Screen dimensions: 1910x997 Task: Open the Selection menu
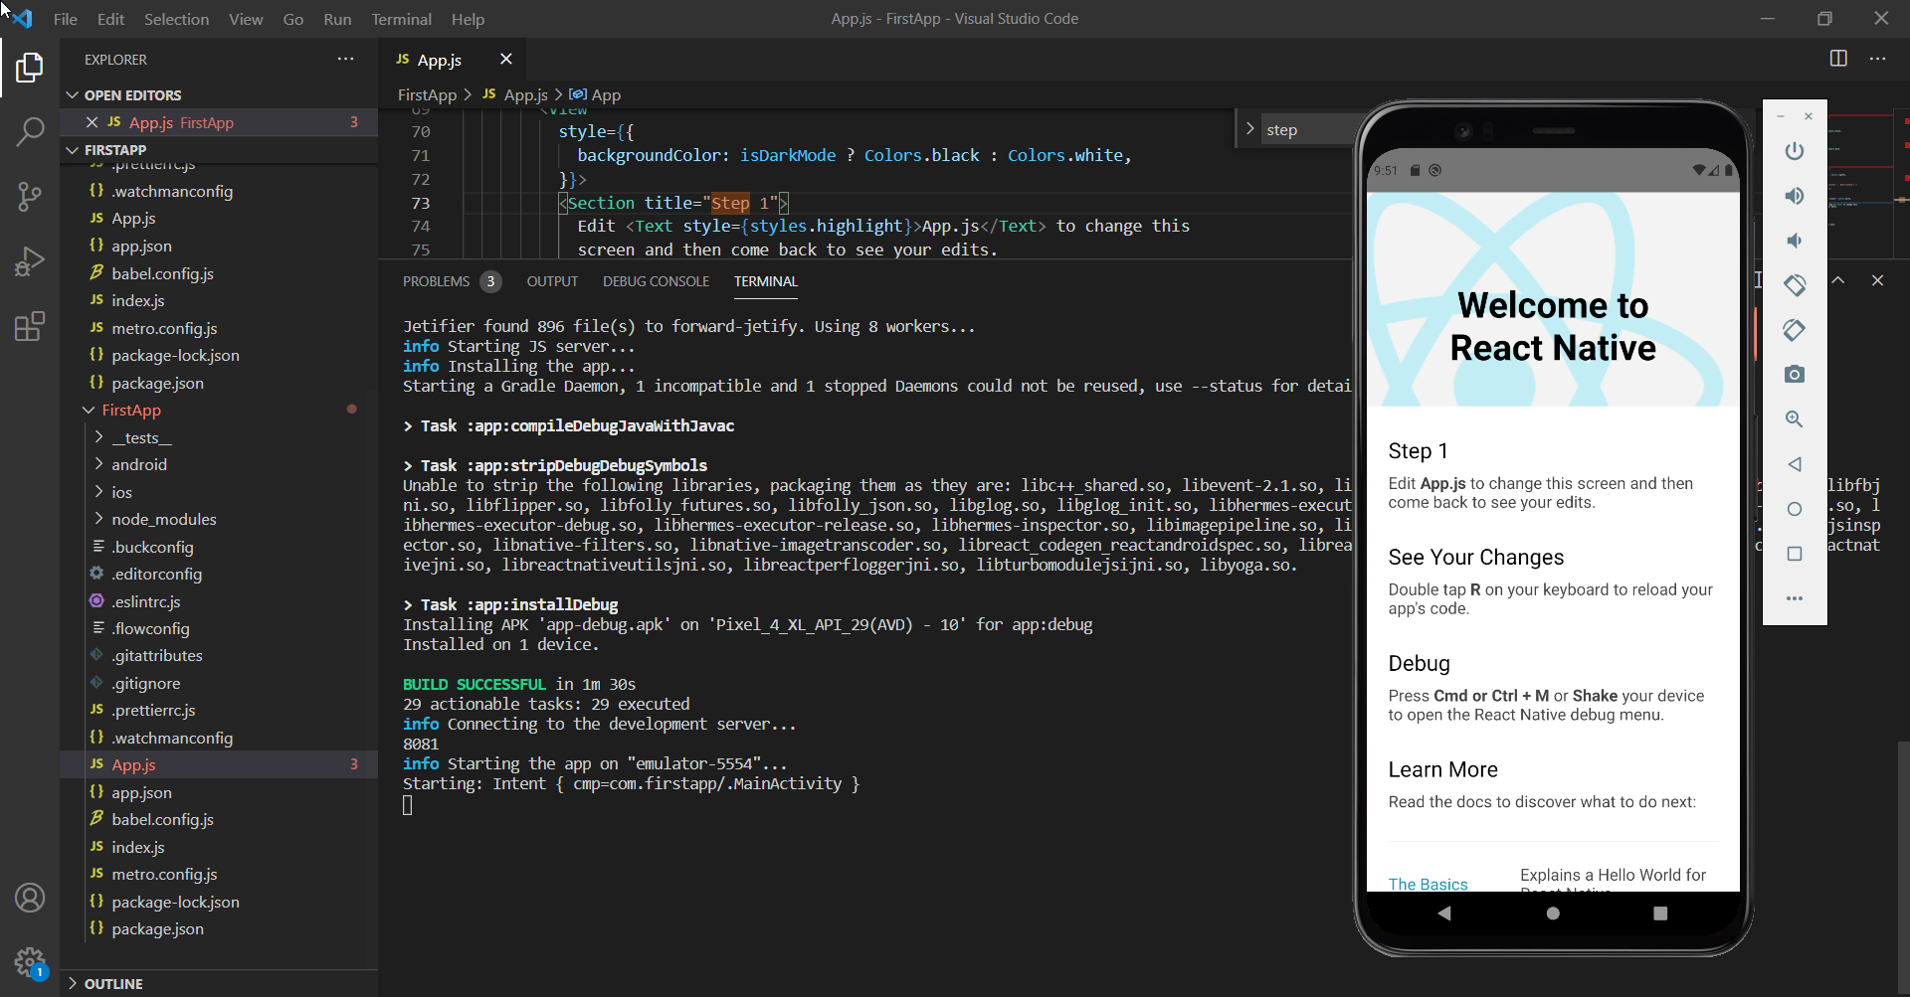[x=176, y=19]
